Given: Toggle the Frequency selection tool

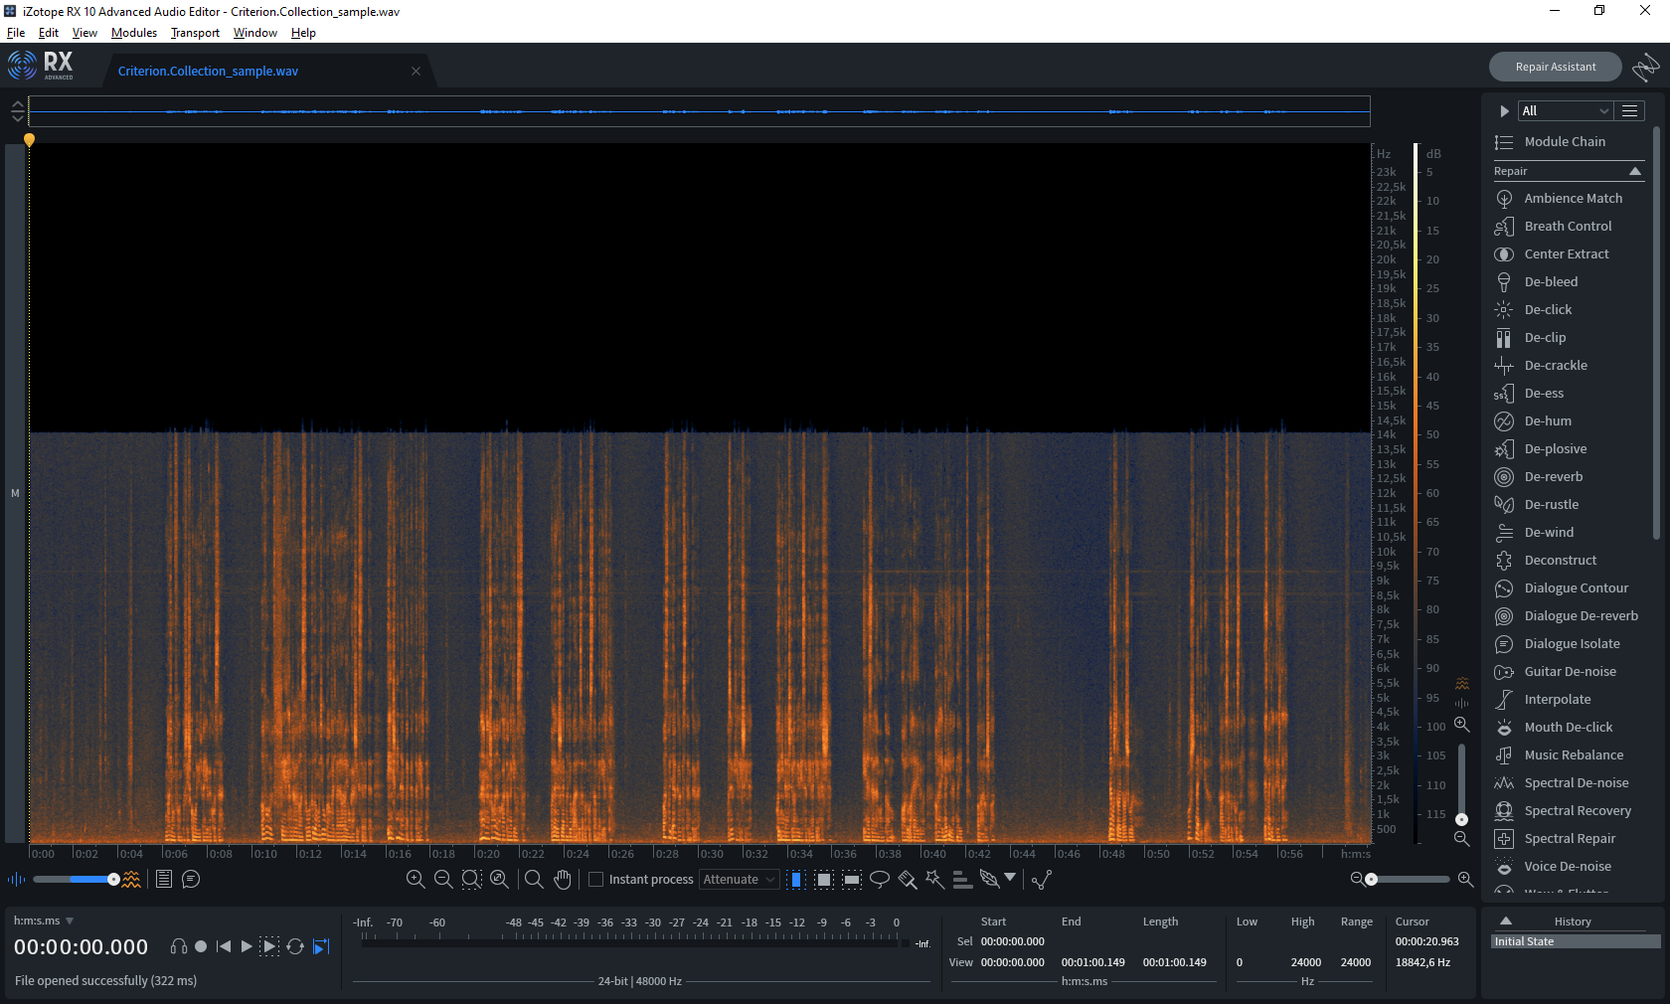Looking at the screenshot, I should (852, 879).
